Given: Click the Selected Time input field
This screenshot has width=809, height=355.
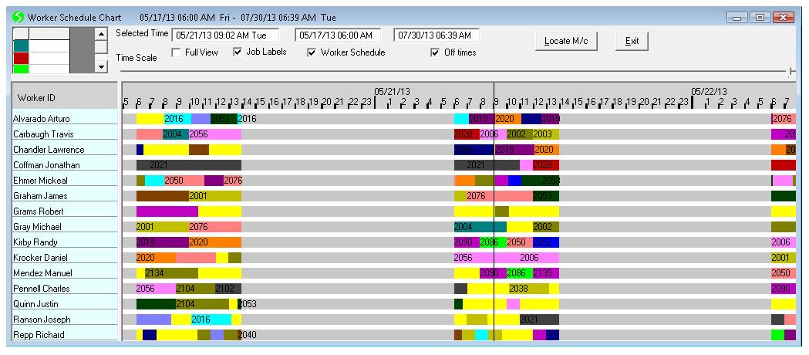Looking at the screenshot, I should point(225,35).
